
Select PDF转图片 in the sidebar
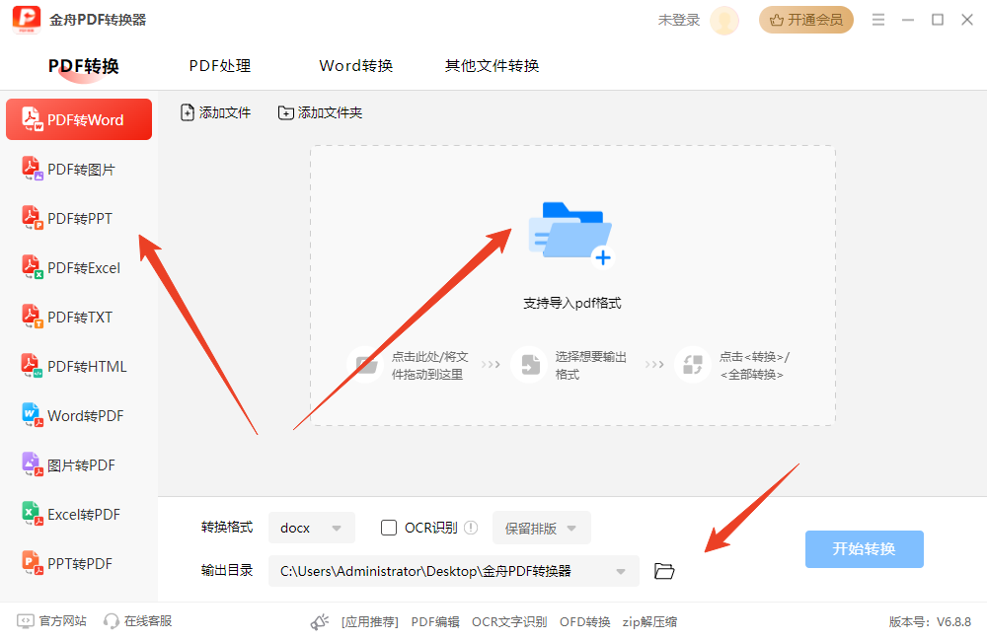point(79,170)
